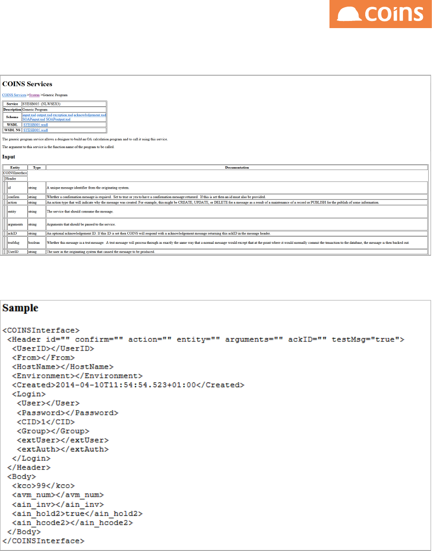Open the output.xsd schema link

pyautogui.click(x=44, y=115)
